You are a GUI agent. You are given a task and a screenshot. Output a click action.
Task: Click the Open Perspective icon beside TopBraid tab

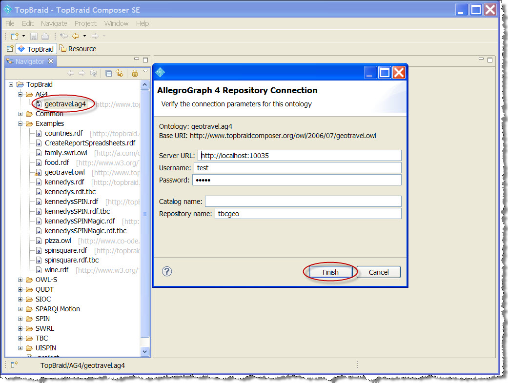tap(10, 48)
